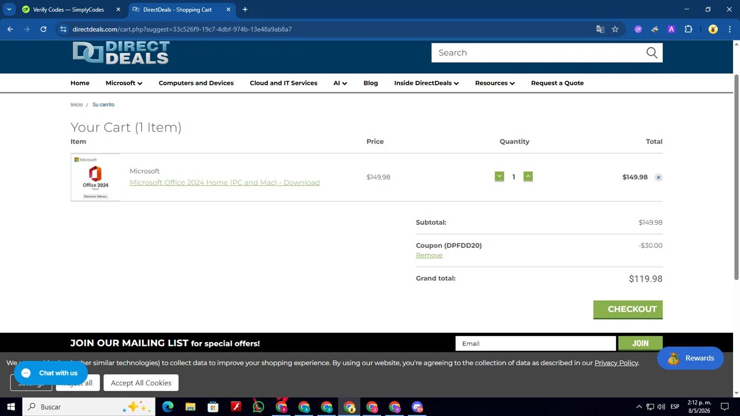
Task: Decrease quantity with down arrow
Action: point(499,176)
